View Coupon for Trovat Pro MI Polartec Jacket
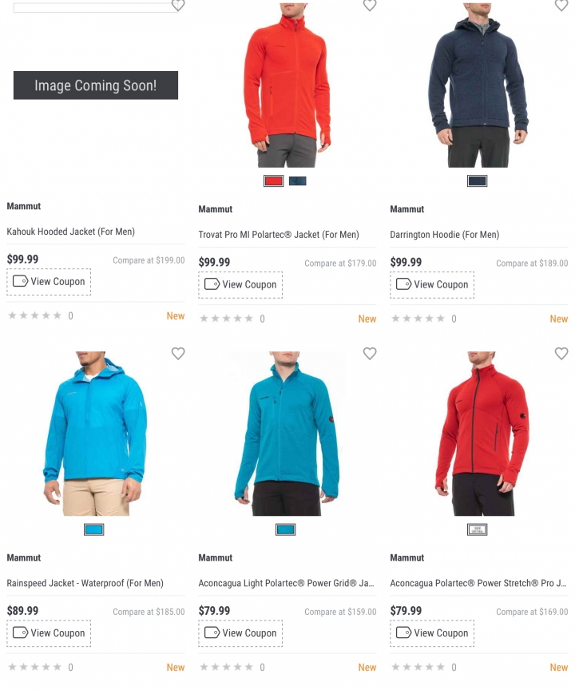 pos(240,285)
